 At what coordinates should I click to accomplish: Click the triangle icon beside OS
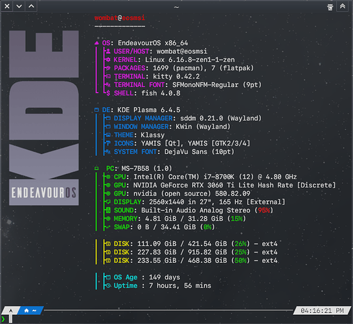point(97,43)
